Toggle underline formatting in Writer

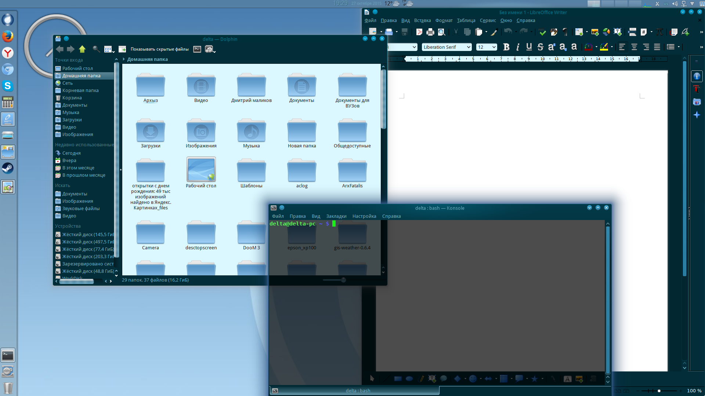click(x=529, y=47)
